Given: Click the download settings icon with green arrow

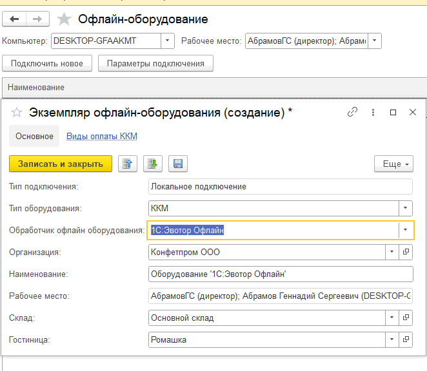Looking at the screenshot, I should (x=153, y=164).
